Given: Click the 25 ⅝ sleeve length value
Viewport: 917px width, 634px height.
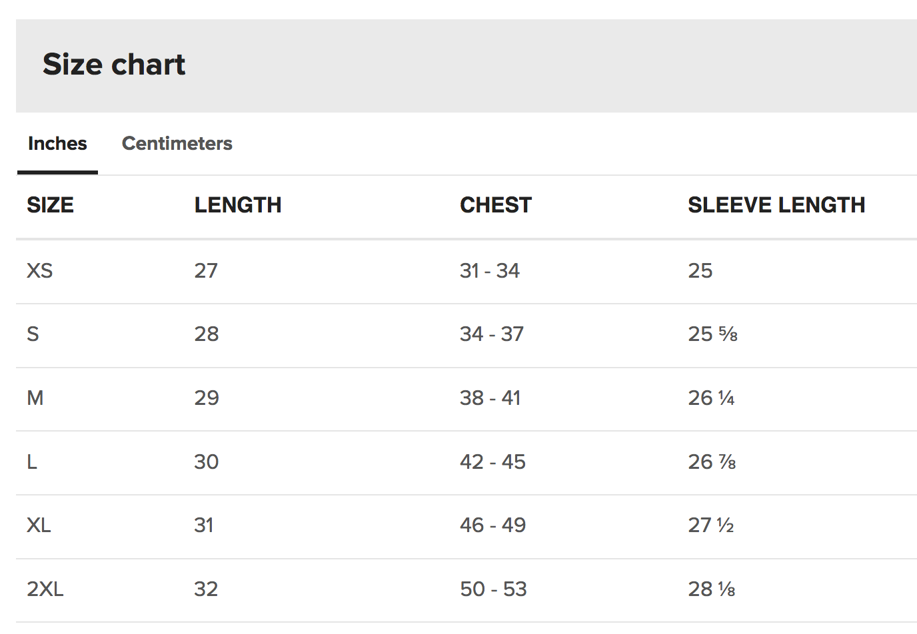Looking at the screenshot, I should point(712,334).
